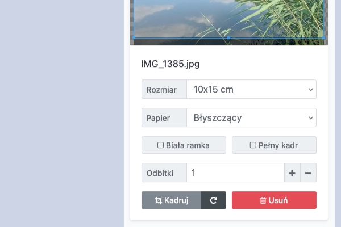Click the bottom-right crop handle on the photo
The height and width of the screenshot is (227, 341).
tap(323, 38)
